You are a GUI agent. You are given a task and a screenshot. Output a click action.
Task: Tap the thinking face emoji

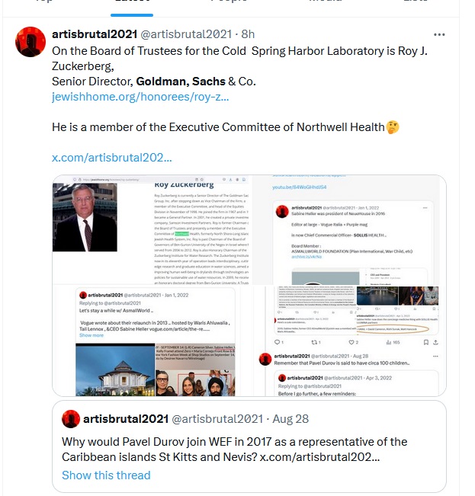click(393, 127)
